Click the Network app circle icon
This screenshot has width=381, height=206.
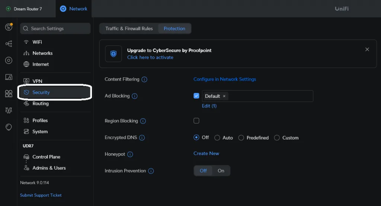pos(63,9)
